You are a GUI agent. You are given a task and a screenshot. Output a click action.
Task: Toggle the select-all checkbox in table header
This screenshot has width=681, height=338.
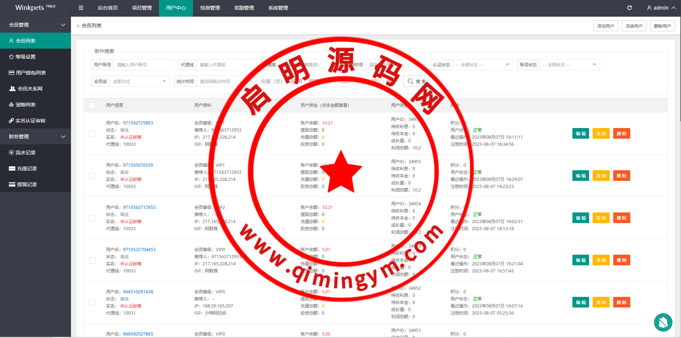(92, 105)
